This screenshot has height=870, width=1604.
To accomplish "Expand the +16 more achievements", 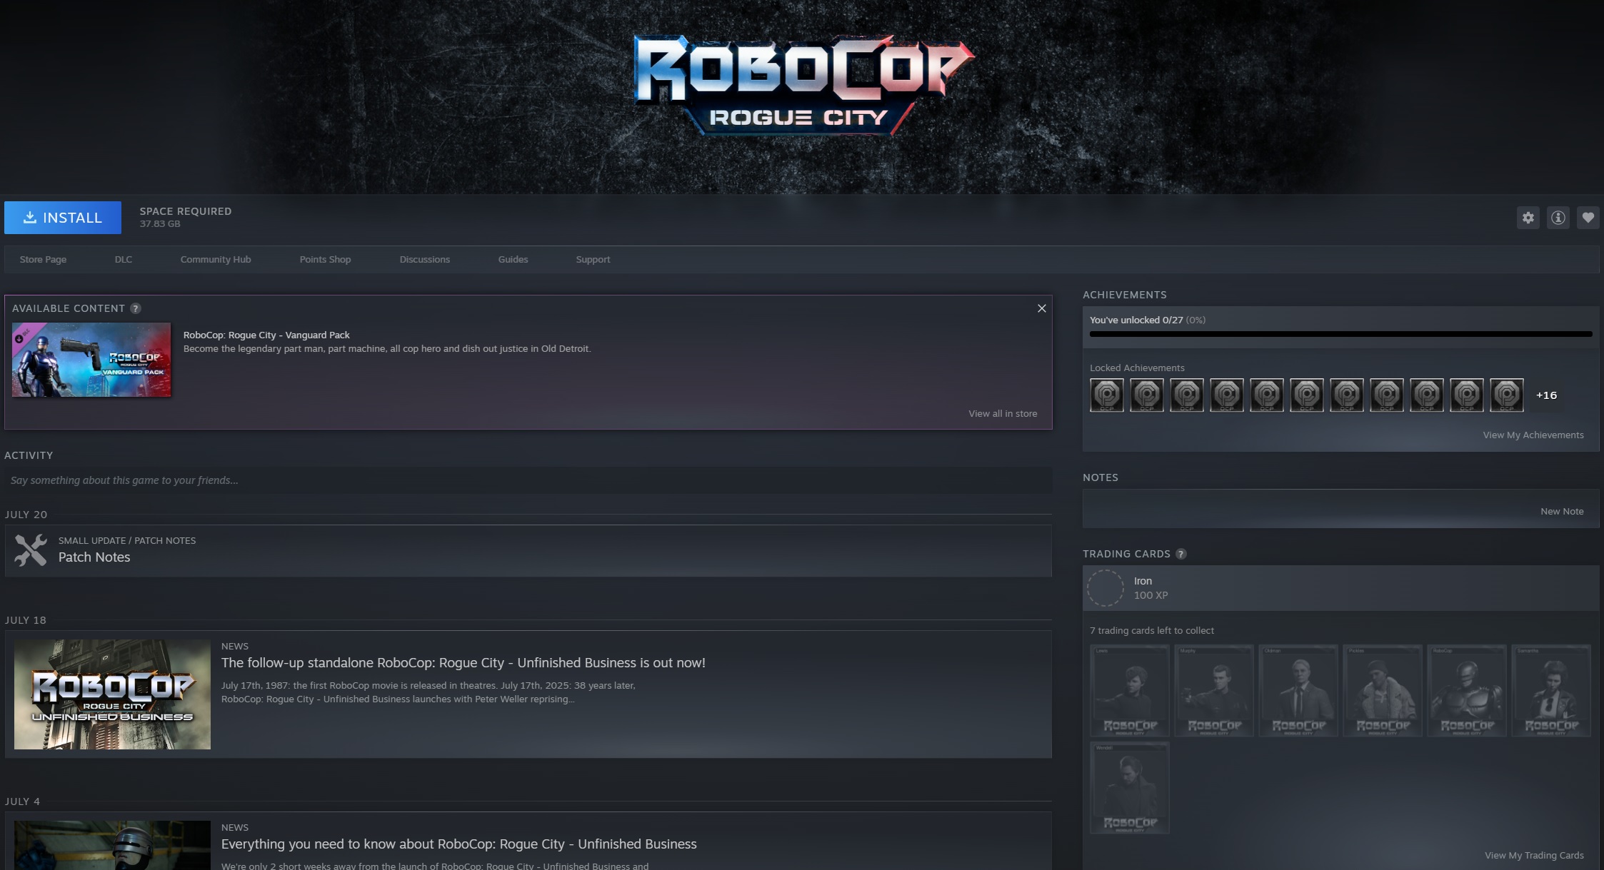I will tap(1546, 395).
